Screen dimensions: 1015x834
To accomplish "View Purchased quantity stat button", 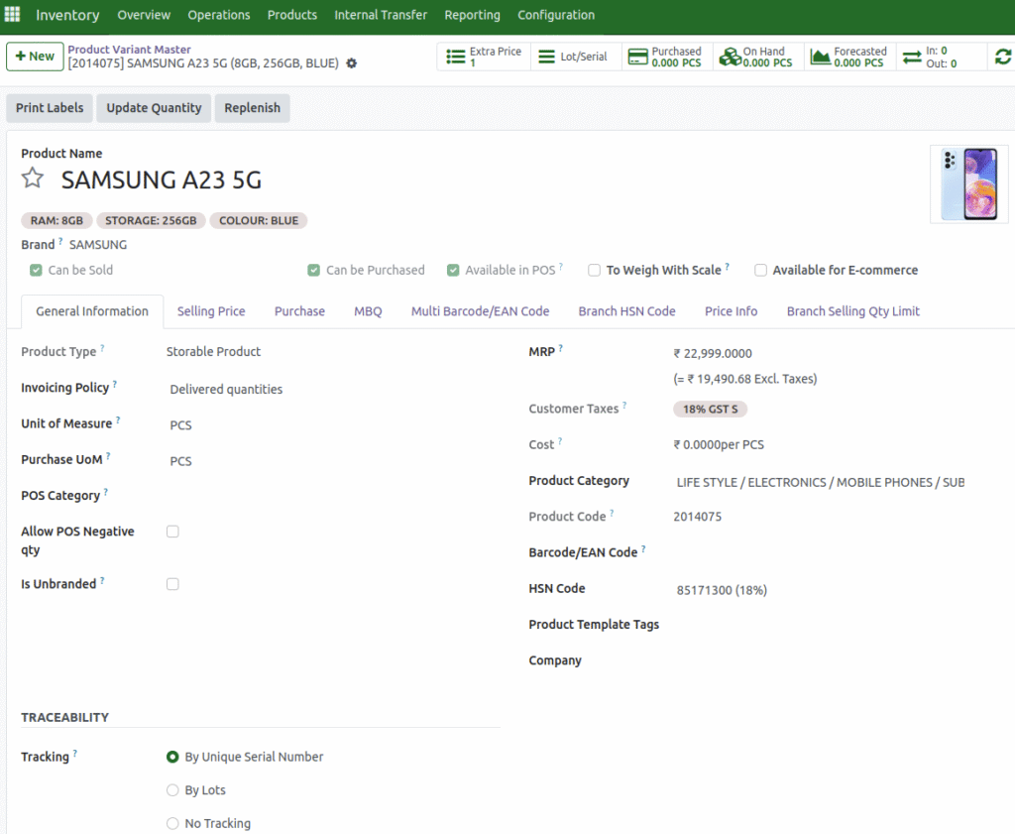I will (x=664, y=58).
